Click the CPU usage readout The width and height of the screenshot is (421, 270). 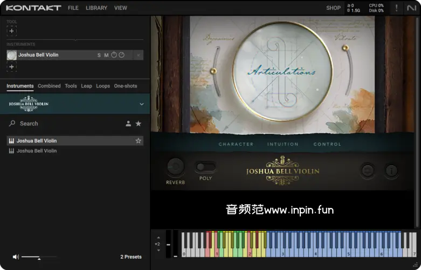pyautogui.click(x=376, y=5)
